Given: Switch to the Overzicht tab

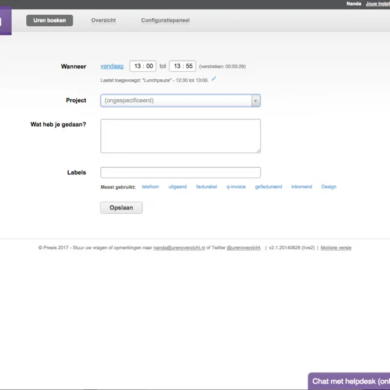Looking at the screenshot, I should pos(104,20).
